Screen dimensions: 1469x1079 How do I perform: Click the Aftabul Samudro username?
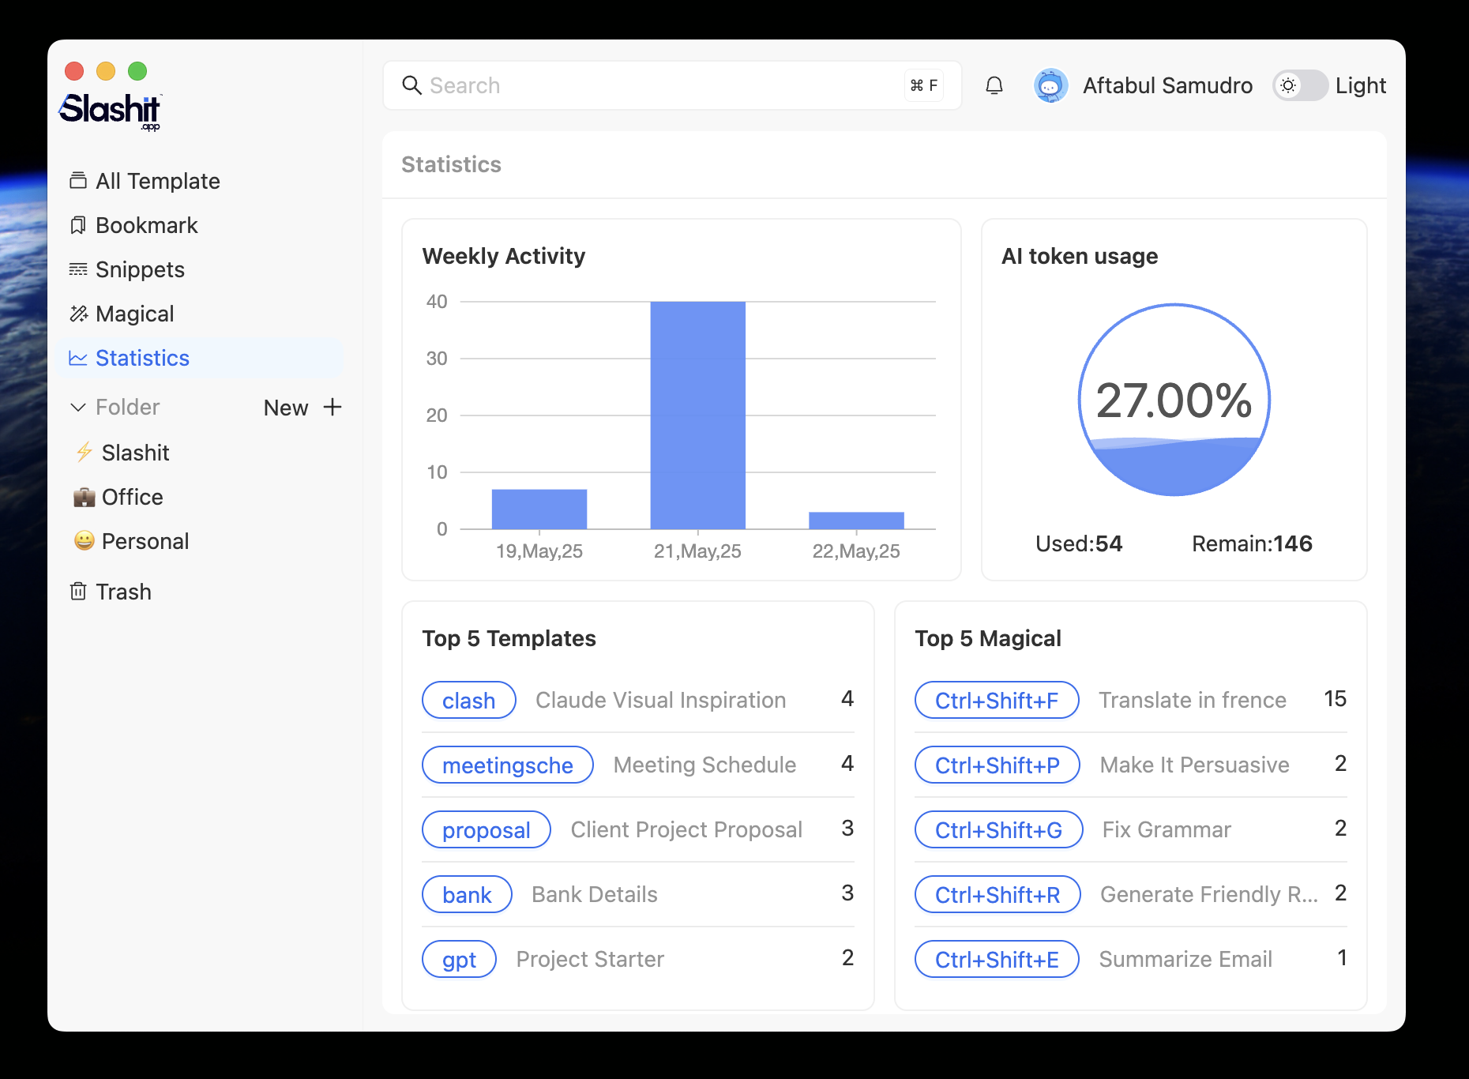[x=1167, y=85]
